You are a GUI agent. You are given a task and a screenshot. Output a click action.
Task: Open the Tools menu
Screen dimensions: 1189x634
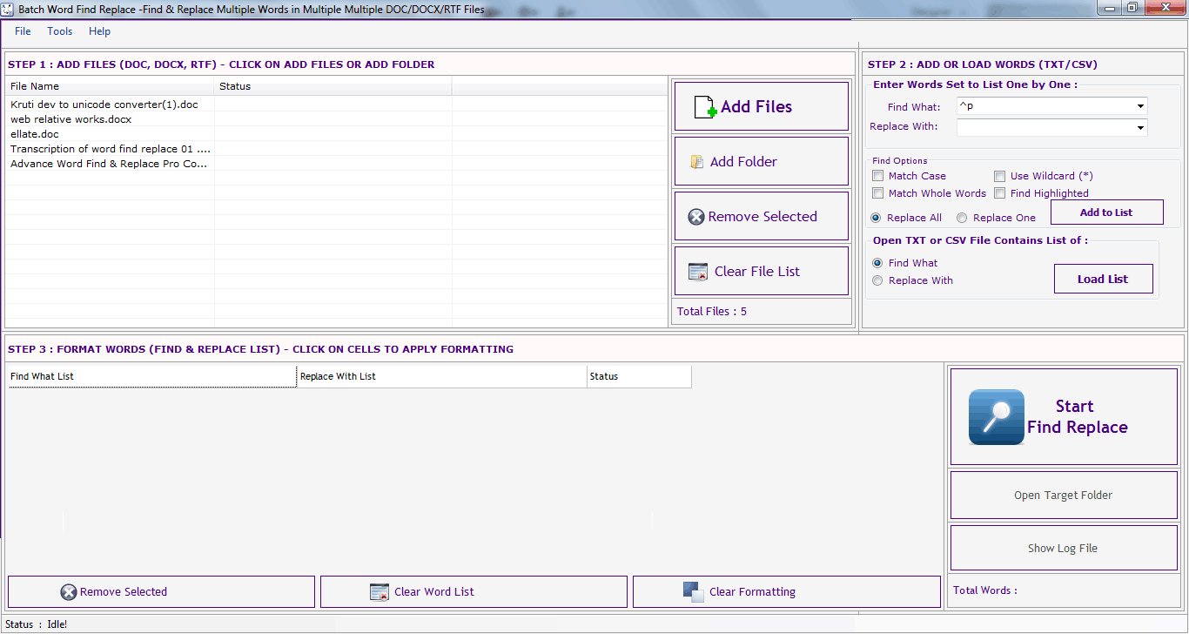pos(60,31)
